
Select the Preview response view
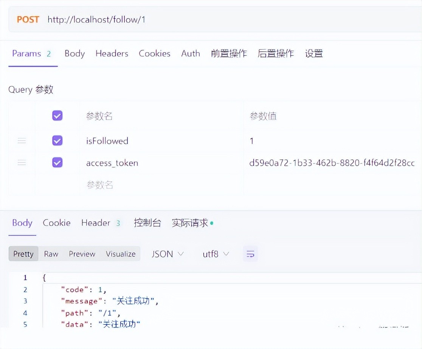click(82, 254)
